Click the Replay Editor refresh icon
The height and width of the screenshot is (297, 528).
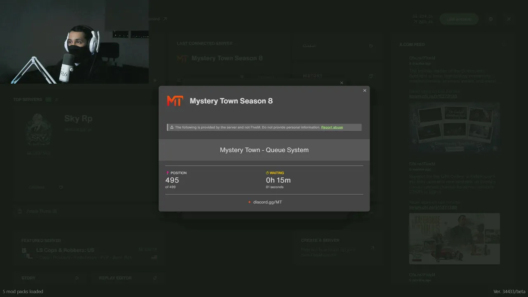155,278
